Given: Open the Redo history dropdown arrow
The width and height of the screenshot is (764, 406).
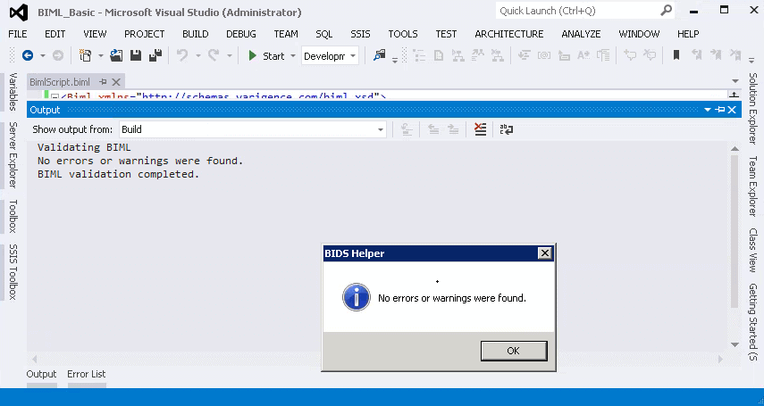Looking at the screenshot, I should 229,56.
